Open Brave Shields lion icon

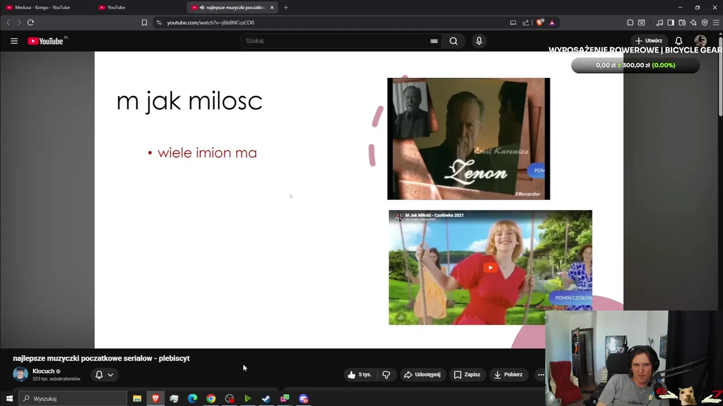(540, 23)
